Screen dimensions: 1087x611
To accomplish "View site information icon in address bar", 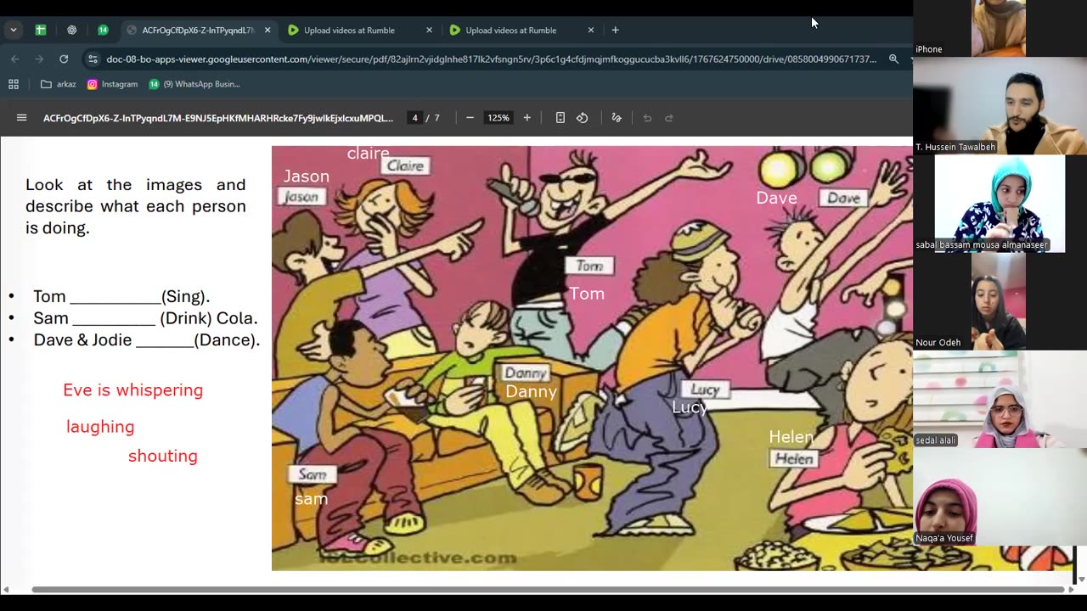I will 93,59.
